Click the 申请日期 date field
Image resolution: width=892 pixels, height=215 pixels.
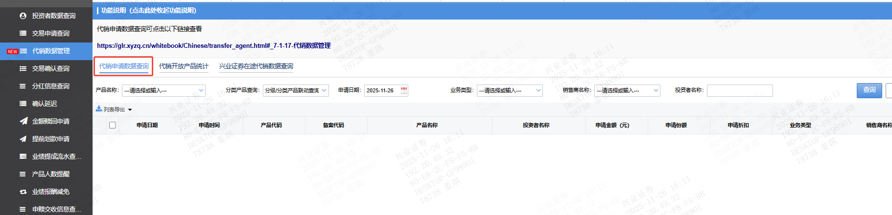tap(386, 90)
